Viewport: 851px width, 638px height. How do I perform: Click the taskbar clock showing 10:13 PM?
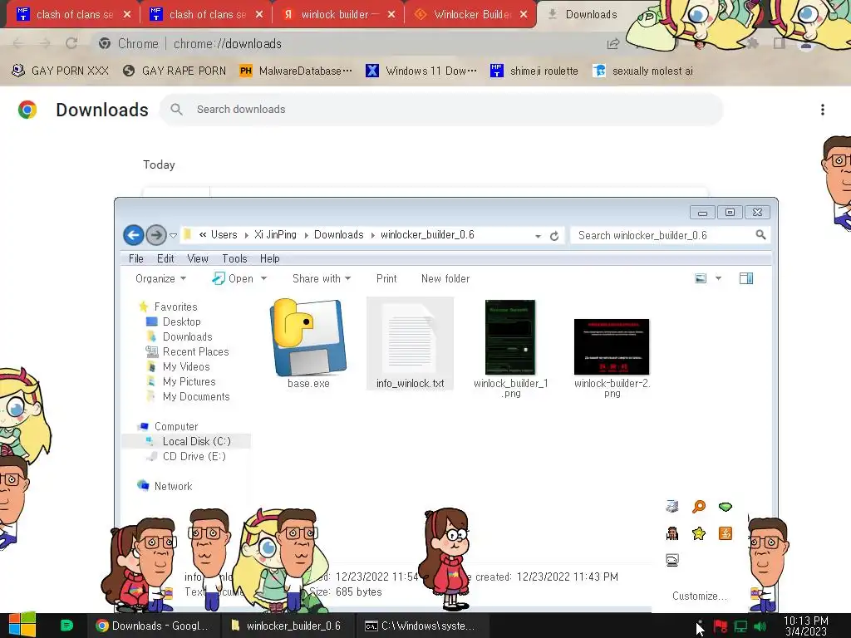806,626
